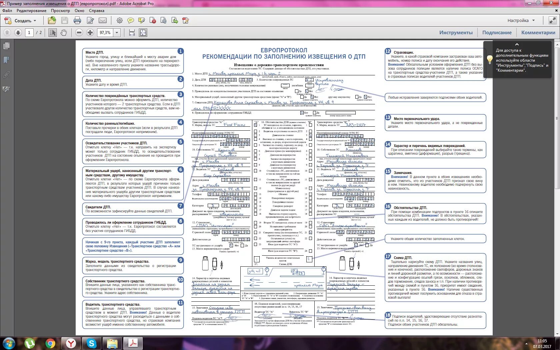This screenshot has height=350, width=560.
Task: Click the vertical scrollbar down arrow
Action: click(557, 334)
